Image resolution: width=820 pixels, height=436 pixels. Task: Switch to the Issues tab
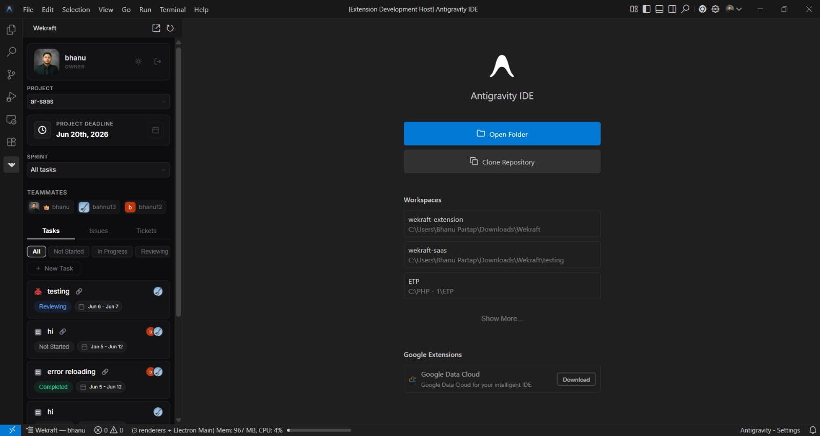point(98,231)
